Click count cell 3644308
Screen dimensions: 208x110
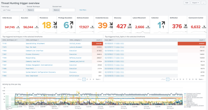pos(97,43)
